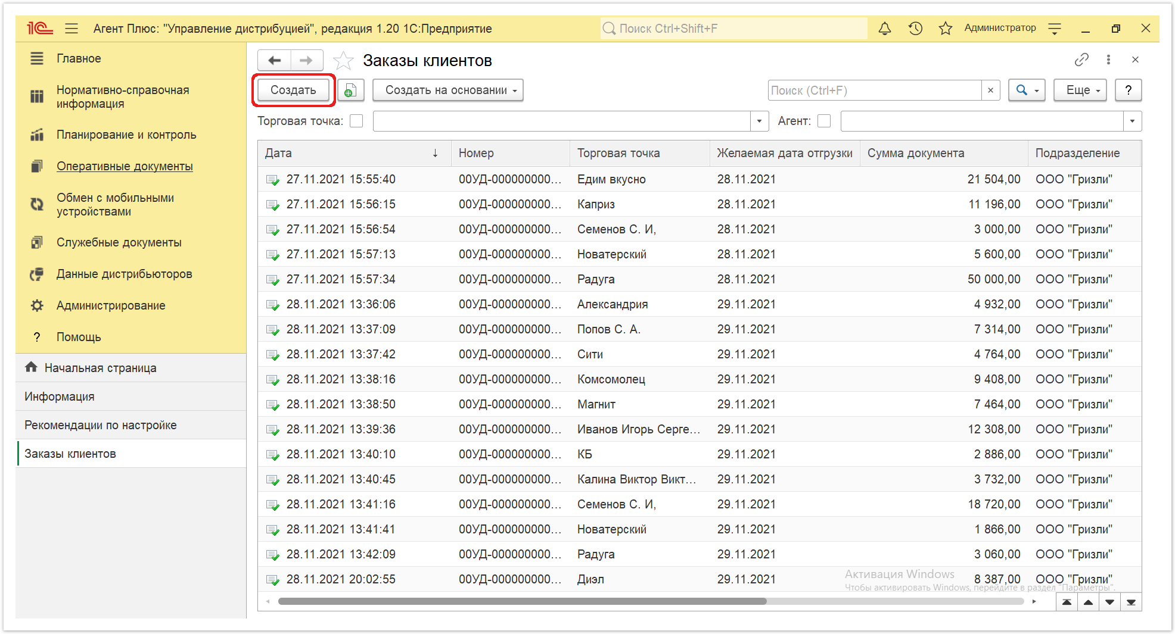
Task: Click the horizontal scrollbar of the table
Action: point(522,601)
